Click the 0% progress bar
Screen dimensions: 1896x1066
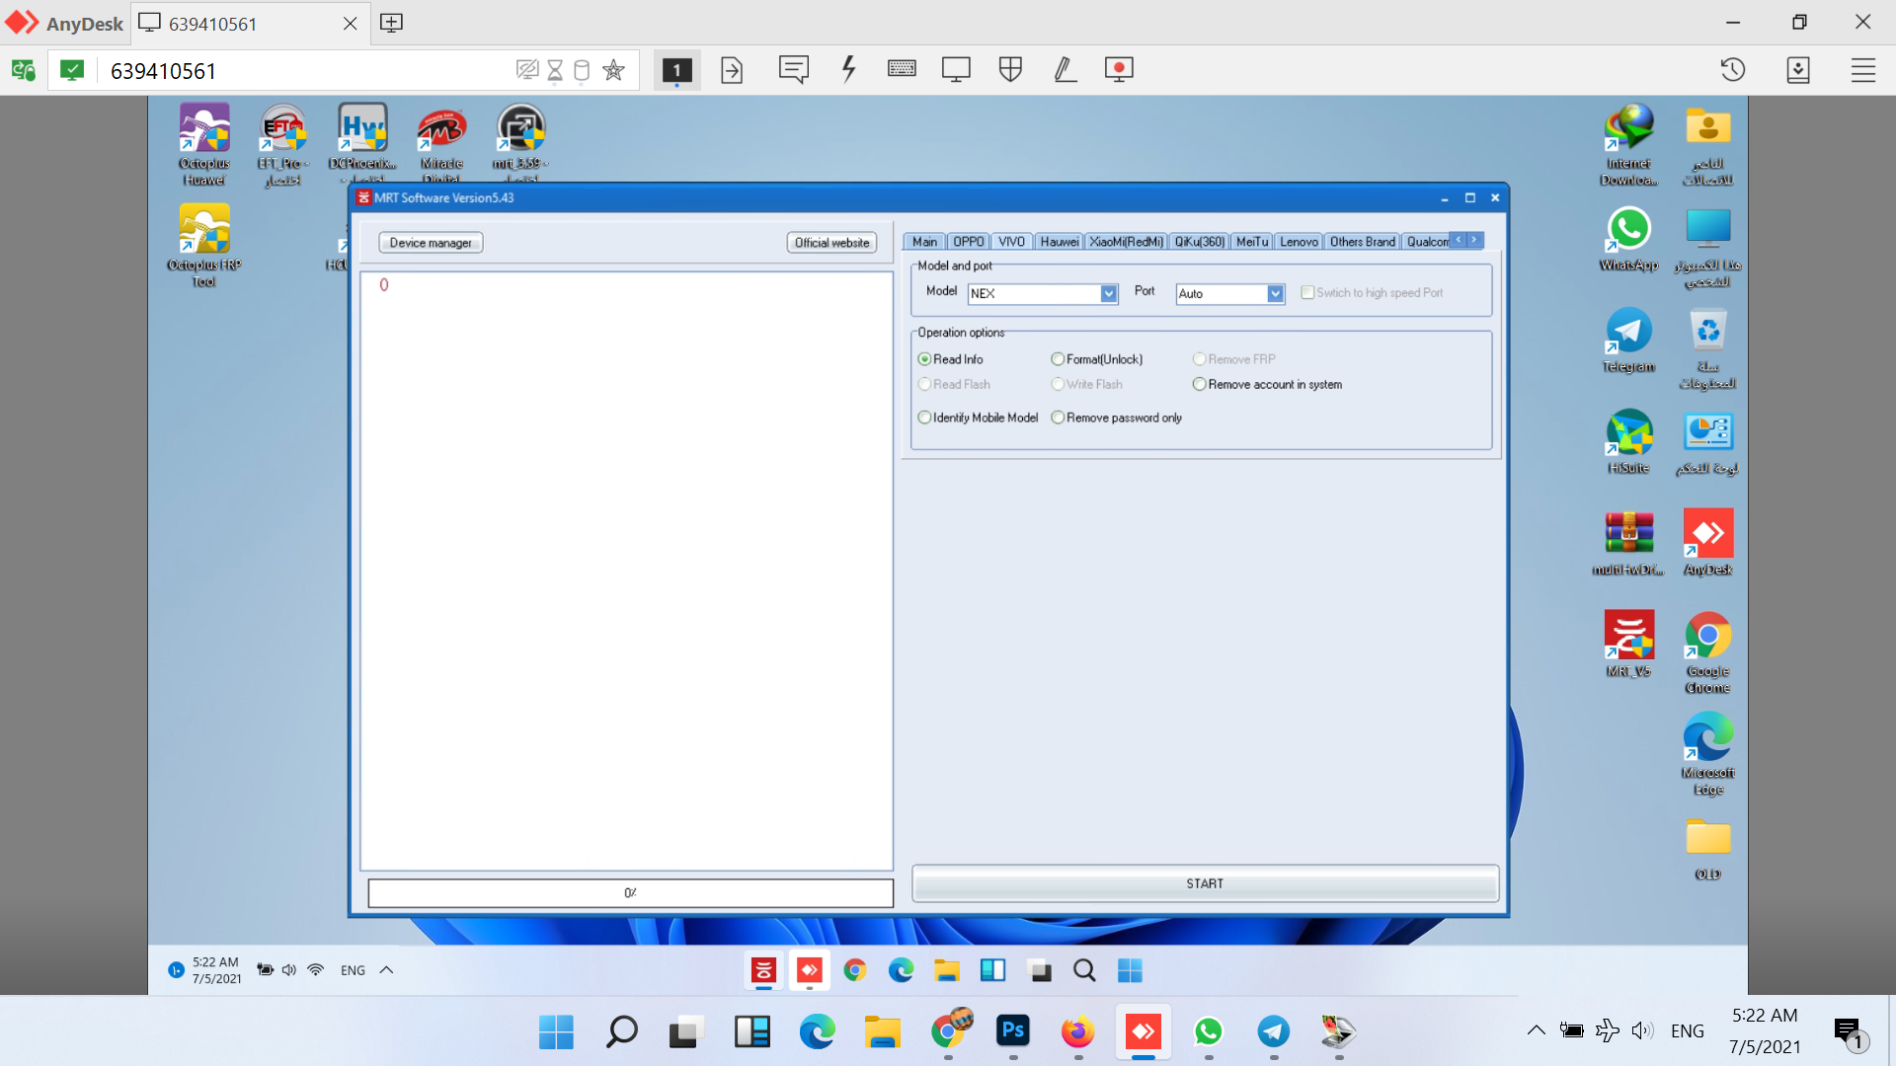click(x=630, y=892)
